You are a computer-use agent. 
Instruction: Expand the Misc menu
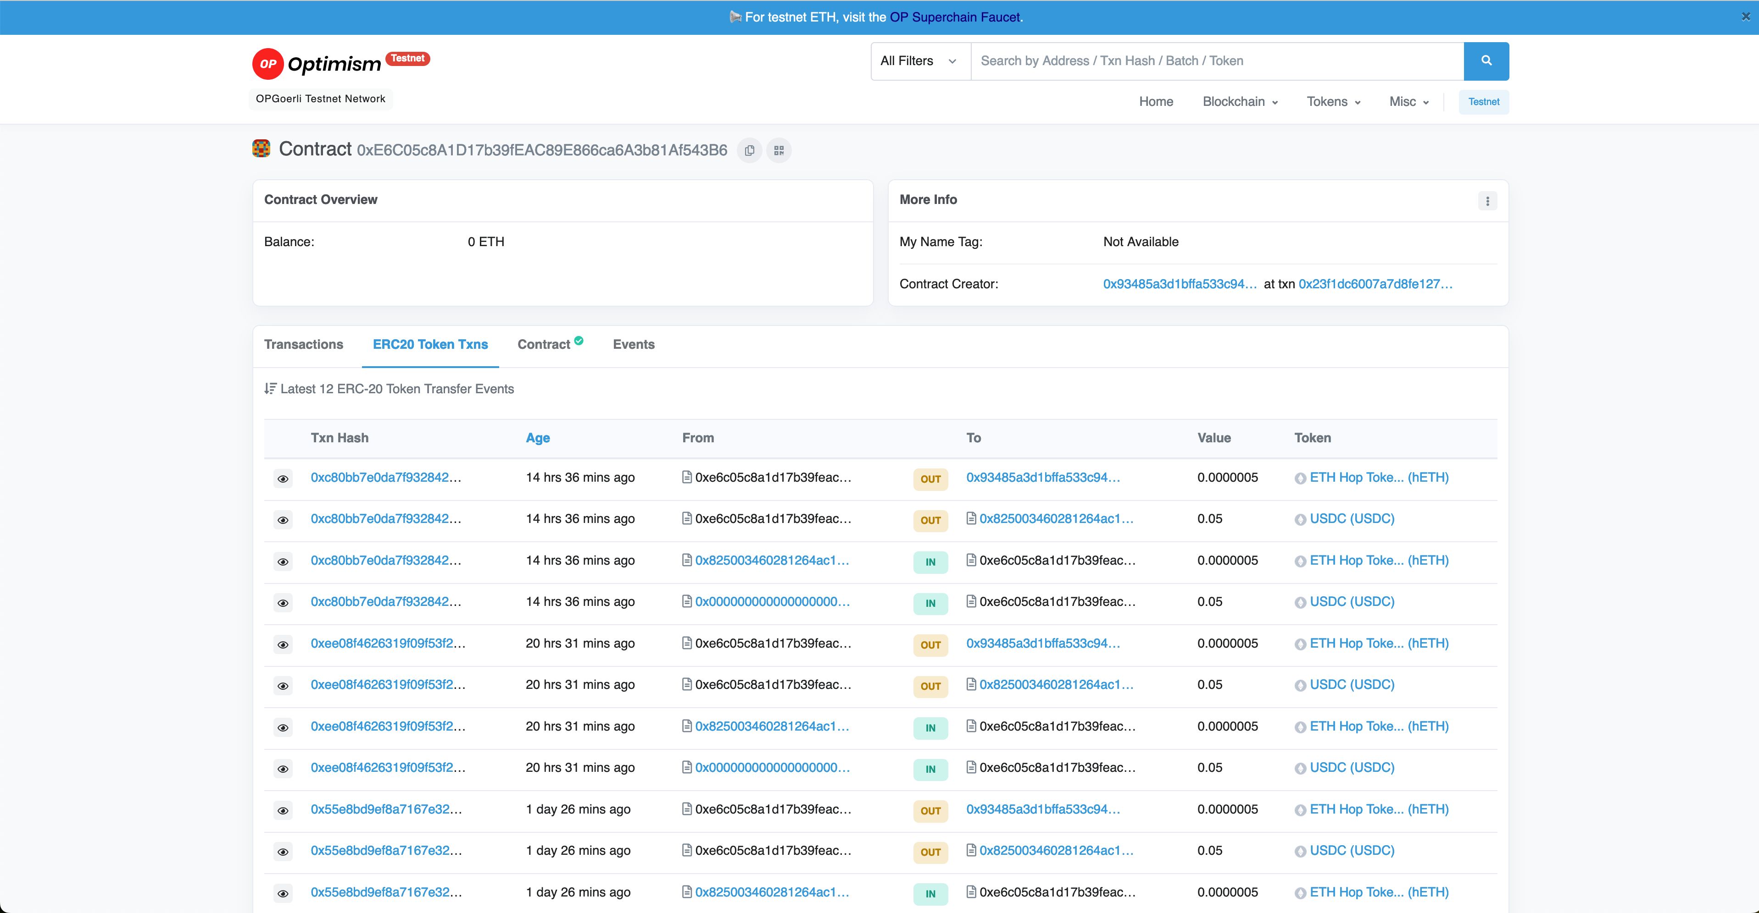pos(1408,102)
